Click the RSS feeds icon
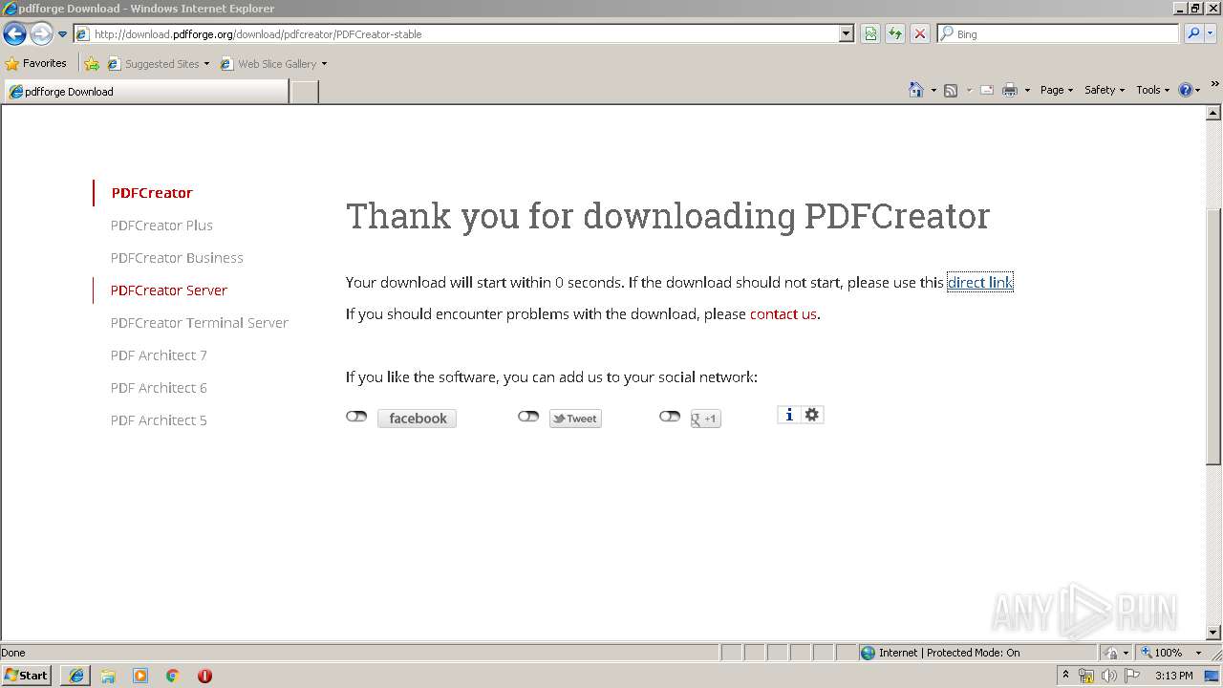1223x688 pixels. coord(951,90)
